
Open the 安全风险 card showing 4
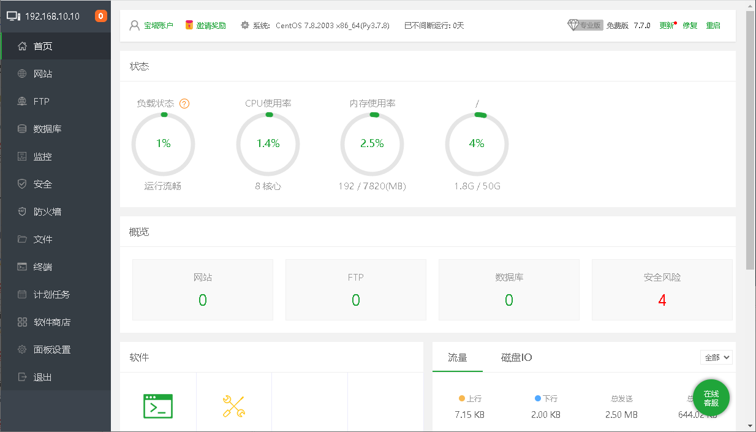pos(662,290)
